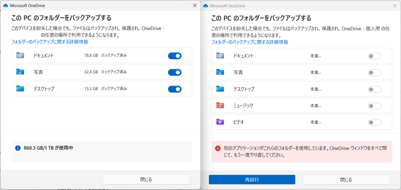Click the 32.4 GB size text
401x190 pixels.
pyautogui.click(x=91, y=72)
